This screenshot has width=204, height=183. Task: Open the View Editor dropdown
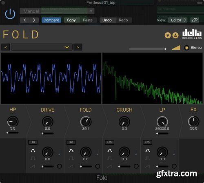178,20
